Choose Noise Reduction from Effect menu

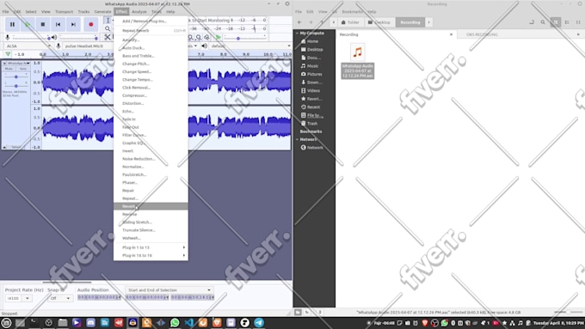[151, 159]
